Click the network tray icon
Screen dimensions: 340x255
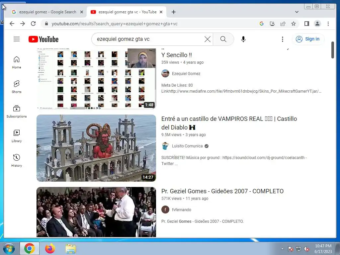pyautogui.click(x=298, y=249)
